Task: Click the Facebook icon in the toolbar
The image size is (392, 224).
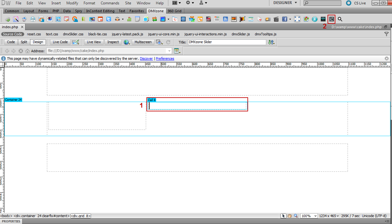Action: point(285,19)
